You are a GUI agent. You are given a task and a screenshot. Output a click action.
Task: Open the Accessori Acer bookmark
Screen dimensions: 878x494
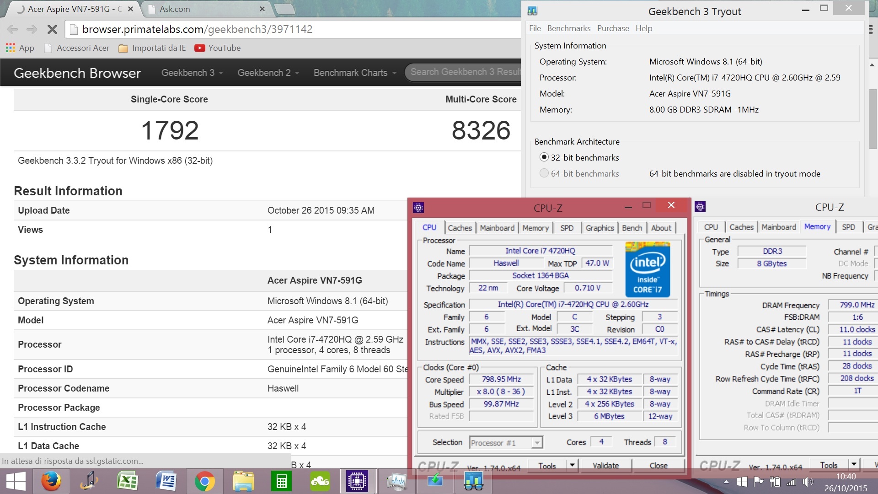click(76, 48)
